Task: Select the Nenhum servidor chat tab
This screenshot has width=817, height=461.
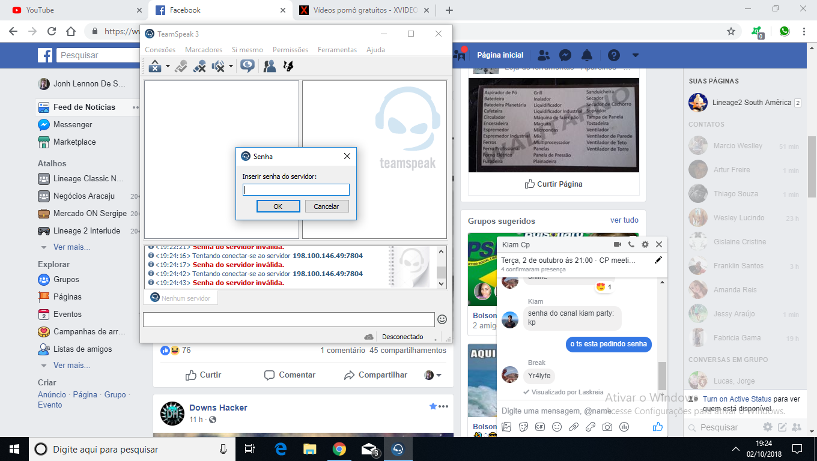Action: pos(180,298)
